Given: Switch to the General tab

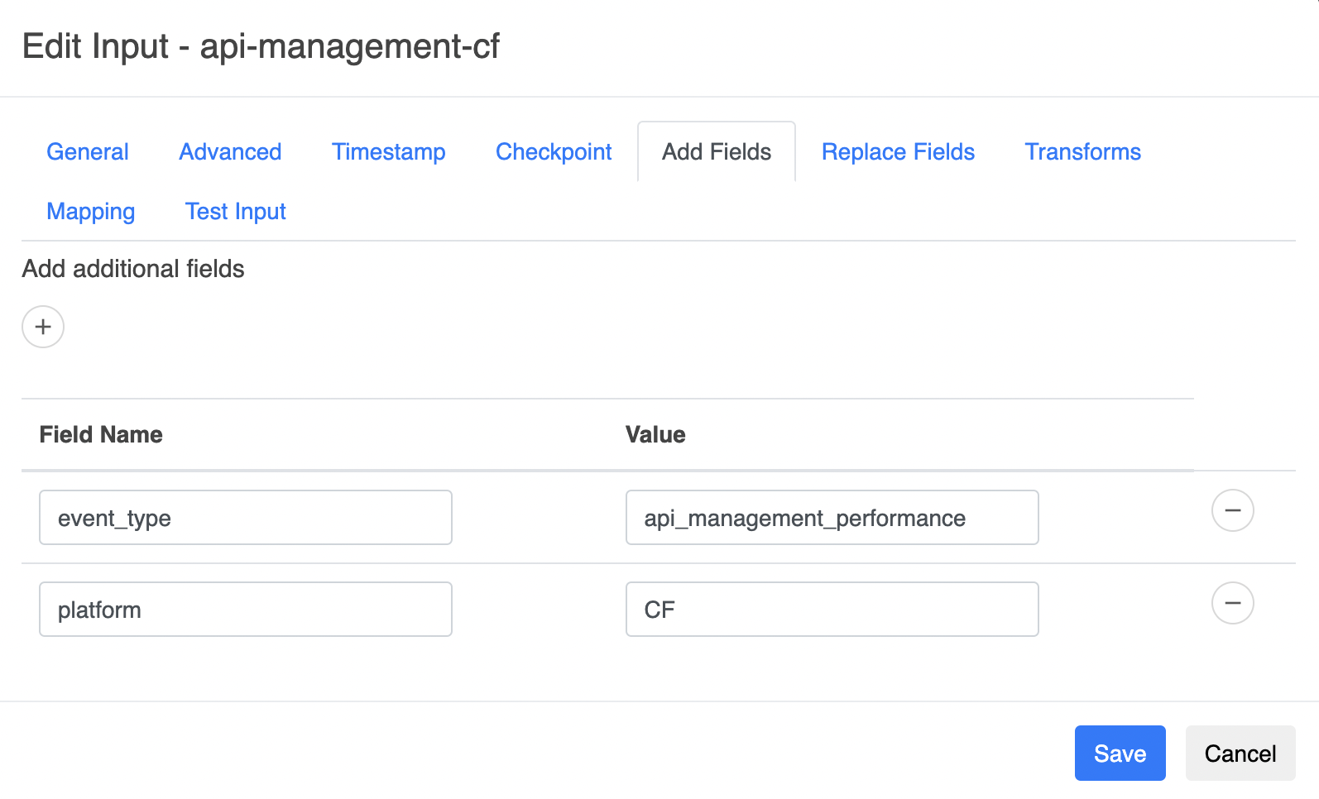Looking at the screenshot, I should 88,152.
